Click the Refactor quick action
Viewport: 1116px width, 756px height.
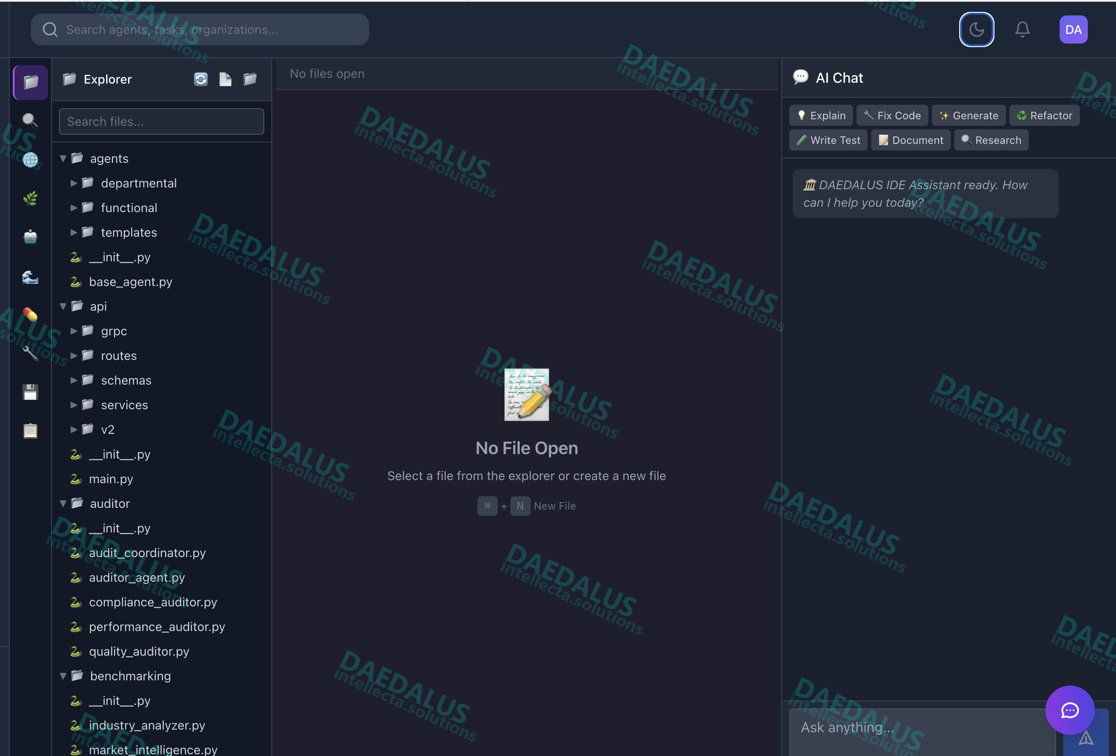click(1045, 115)
